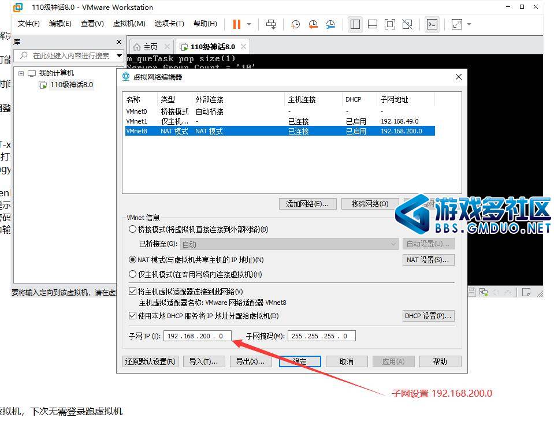Click the 子网 IP input field
This screenshot has height=429, width=554.
(198, 336)
